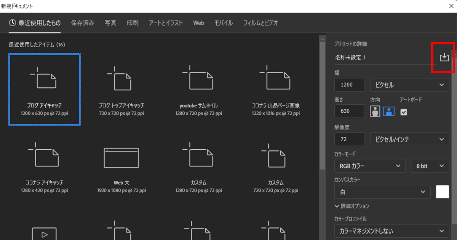The width and height of the screenshot is (457, 240).
Task: Click the カラープロファイル label
Action: 350,219
